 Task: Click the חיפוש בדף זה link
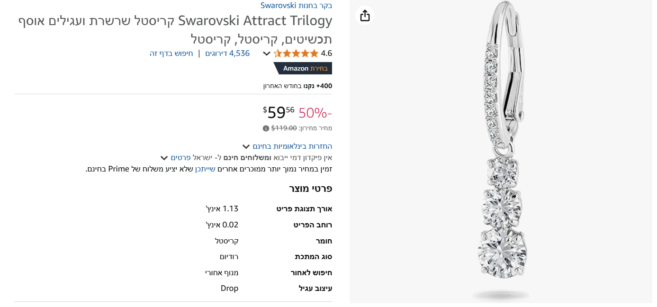(x=171, y=53)
